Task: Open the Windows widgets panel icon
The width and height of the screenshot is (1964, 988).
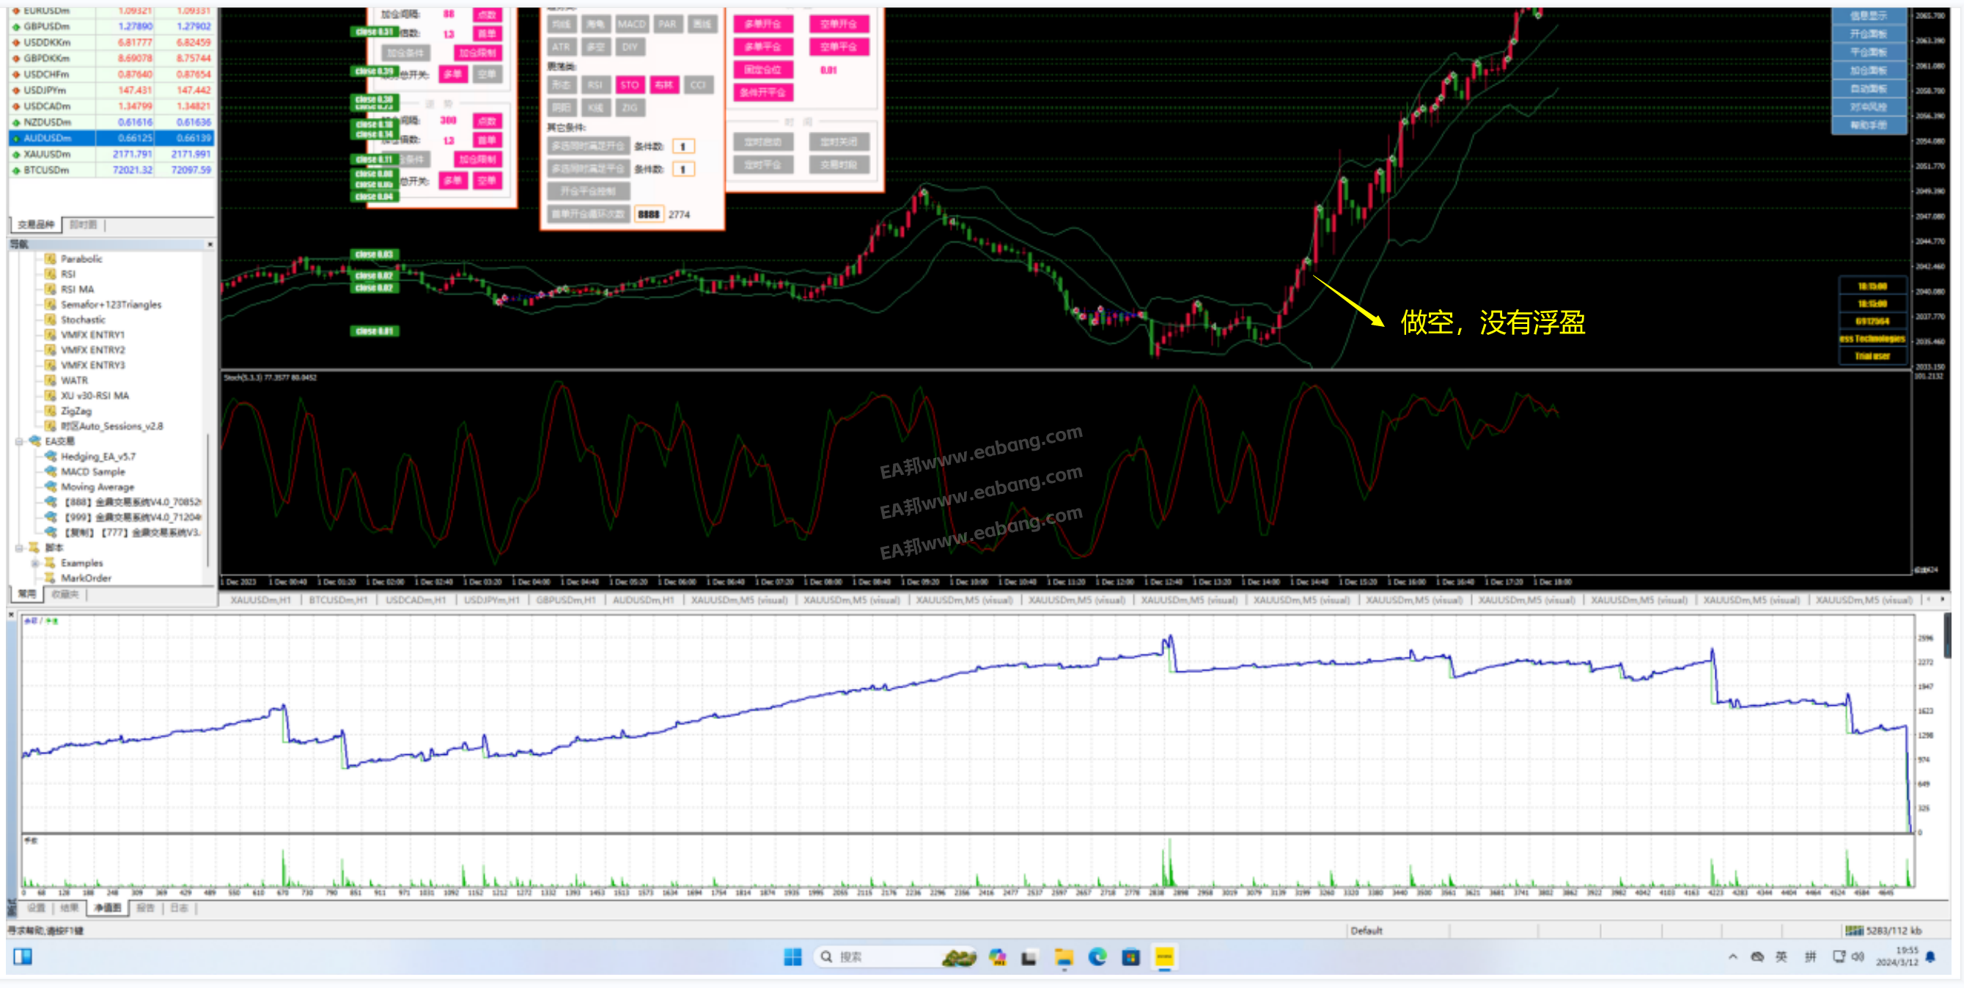Action: pyautogui.click(x=22, y=956)
